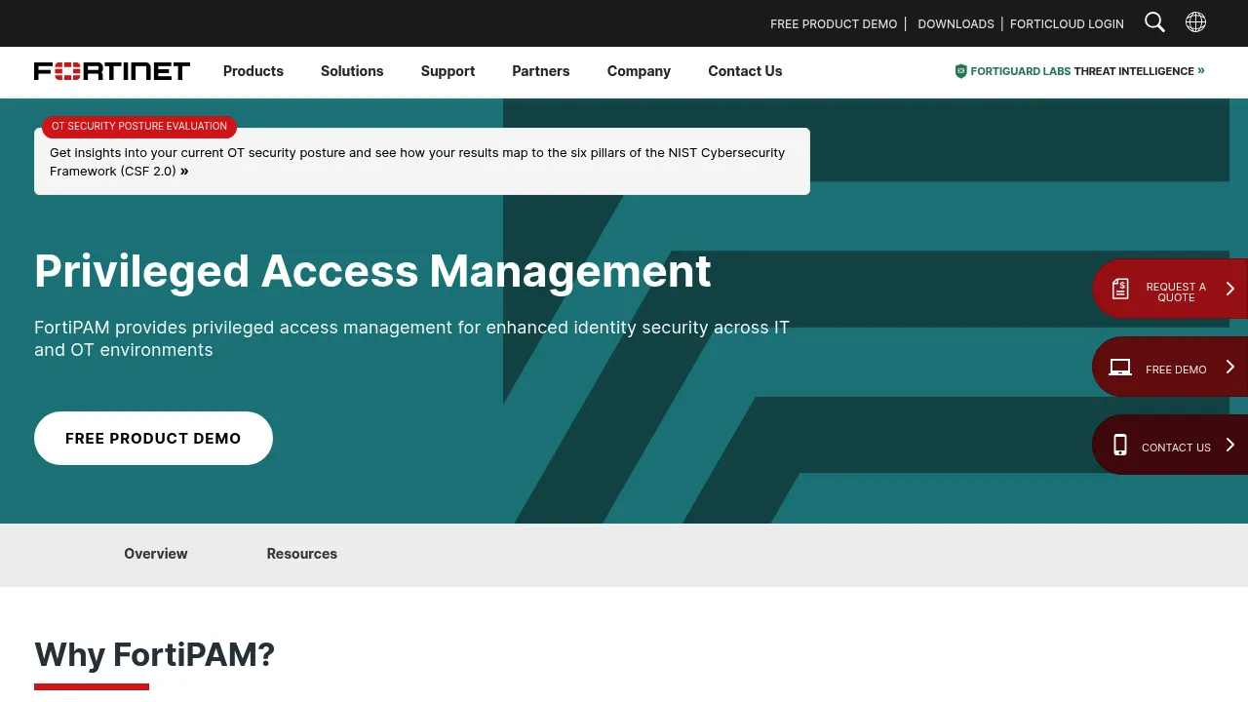The image size is (1248, 702).
Task: Click the FortiGuard Labs shield icon
Action: (960, 71)
